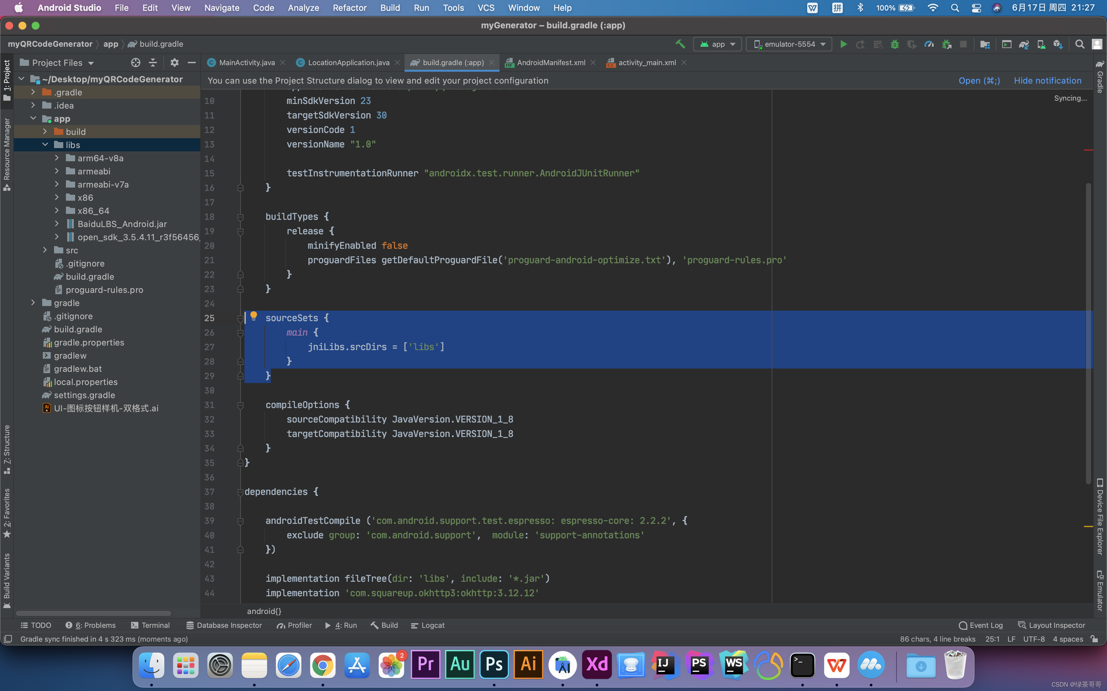The width and height of the screenshot is (1107, 691).
Task: Click the Make Project hammer icon
Action: [680, 44]
